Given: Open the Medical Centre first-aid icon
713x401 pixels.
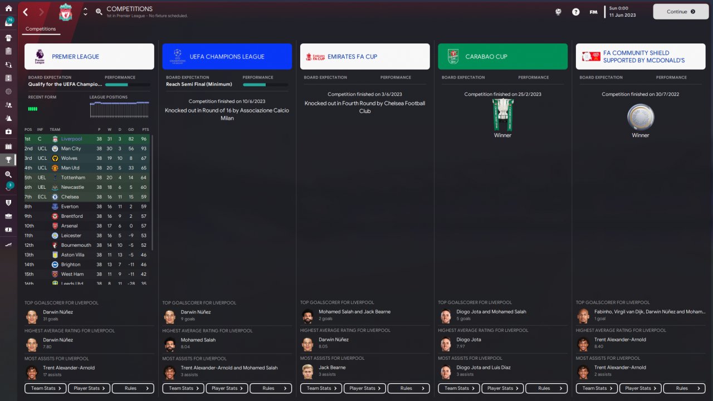Looking at the screenshot, I should [x=8, y=132].
